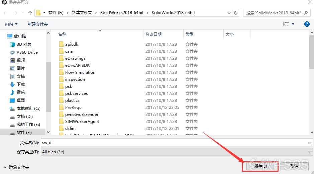Select 文档 library in navigation pane
This screenshot has width=314, height=174.
(17, 76)
